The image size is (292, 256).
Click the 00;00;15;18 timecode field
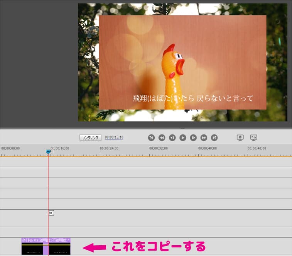pyautogui.click(x=114, y=137)
